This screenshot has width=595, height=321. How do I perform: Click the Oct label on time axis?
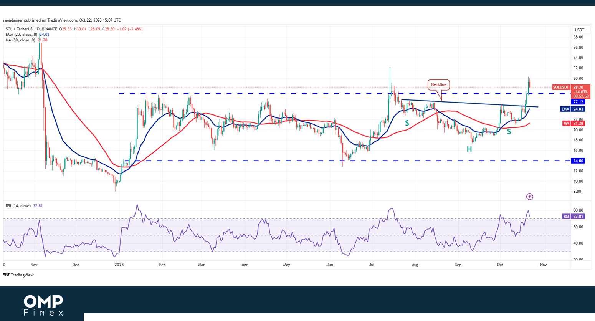pyautogui.click(x=500, y=265)
